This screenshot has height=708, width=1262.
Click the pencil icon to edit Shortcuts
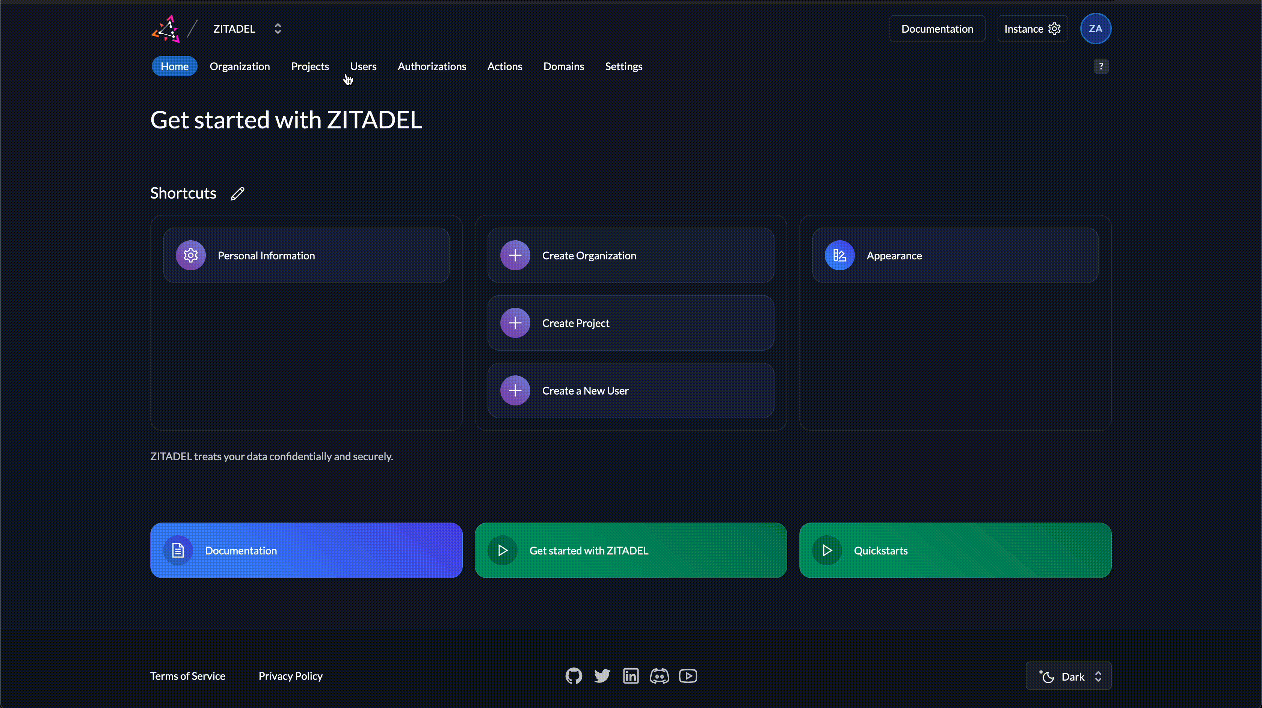pyautogui.click(x=238, y=194)
